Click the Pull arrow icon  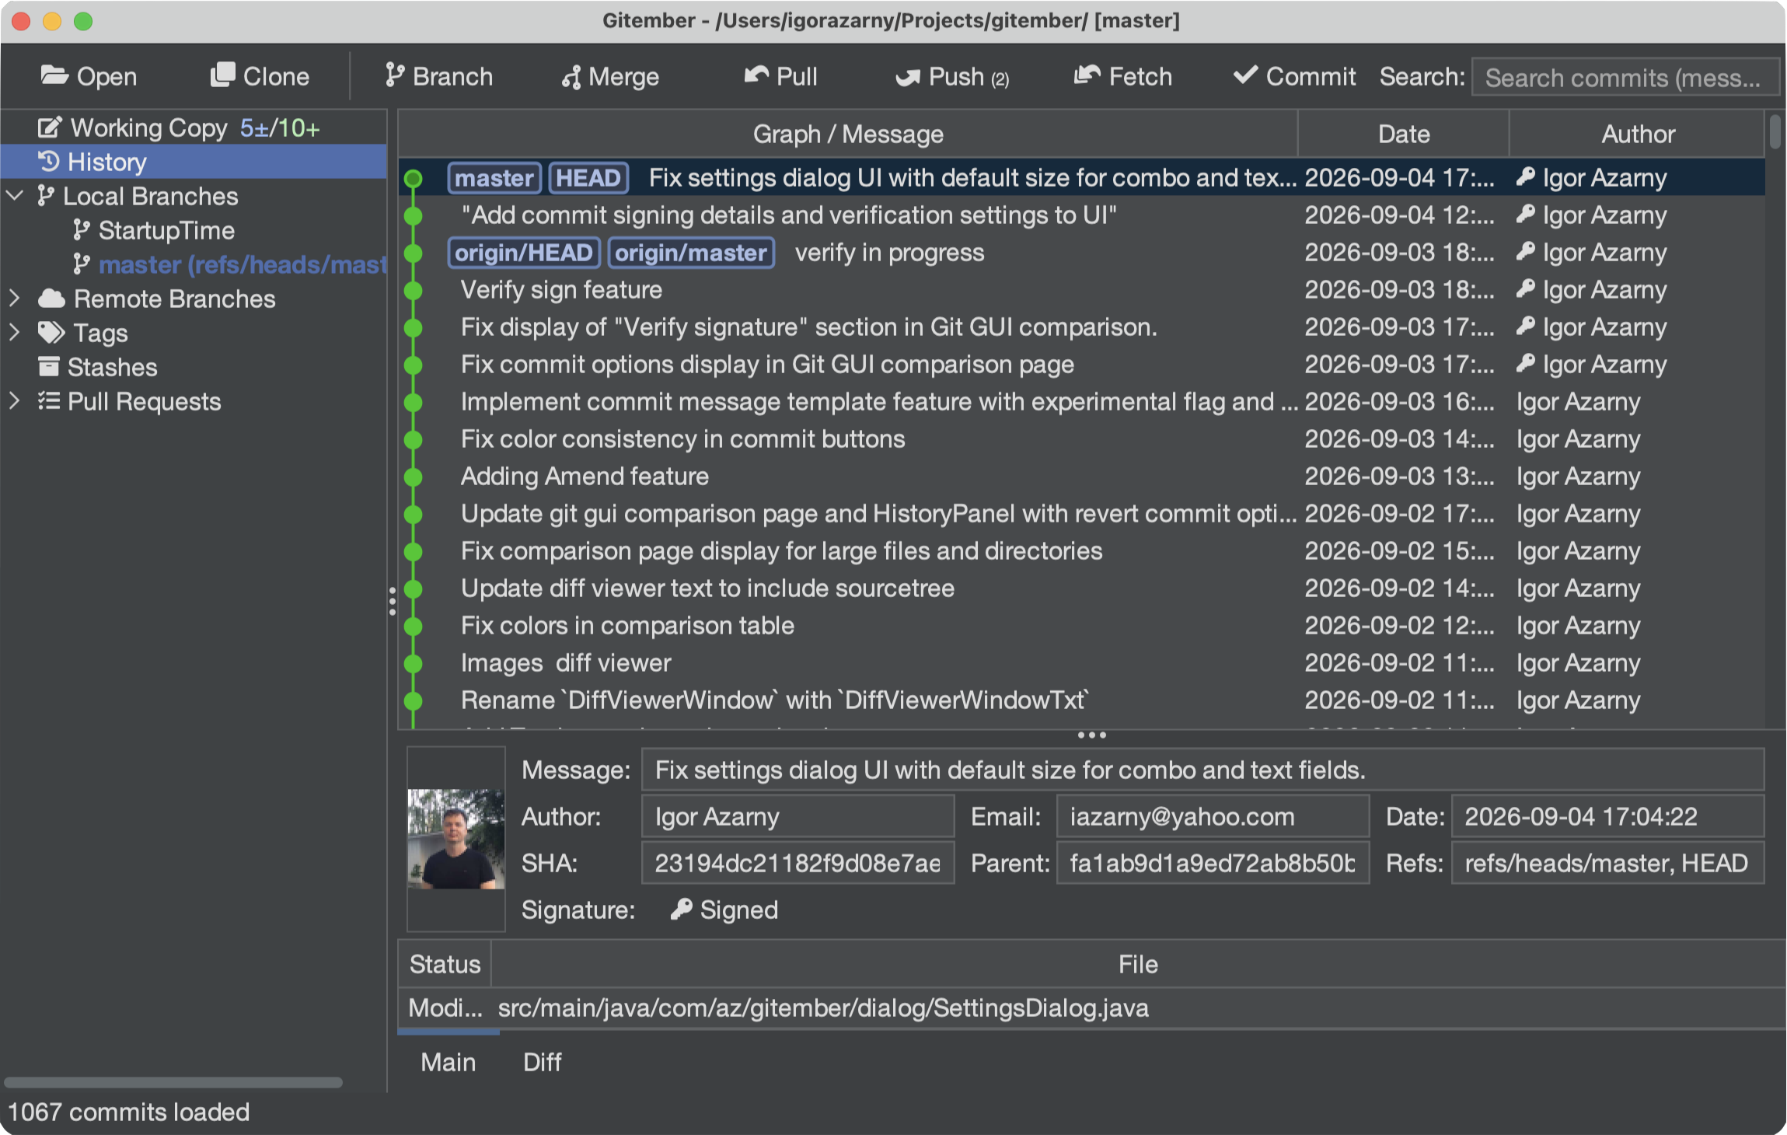(756, 75)
